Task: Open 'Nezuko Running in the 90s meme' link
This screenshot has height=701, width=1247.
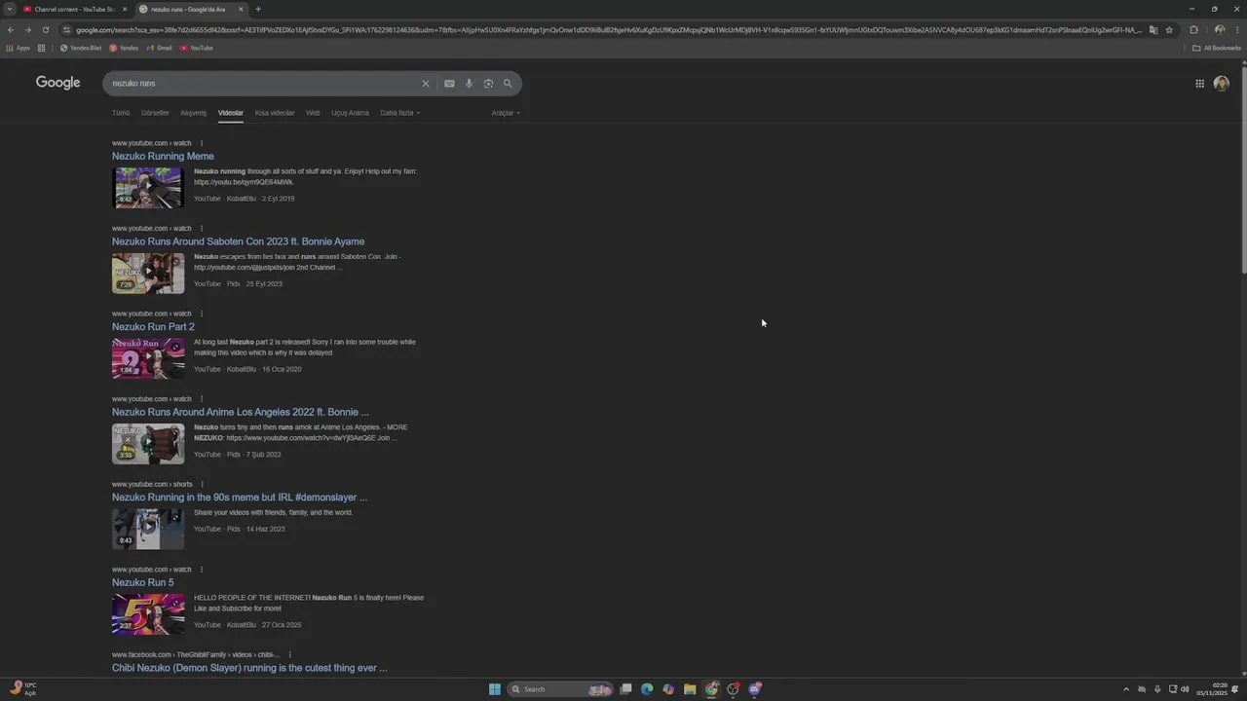Action: (x=240, y=498)
